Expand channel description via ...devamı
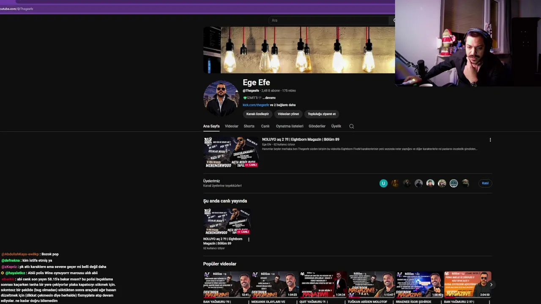Image resolution: width=541 pixels, height=304 pixels. (269, 98)
